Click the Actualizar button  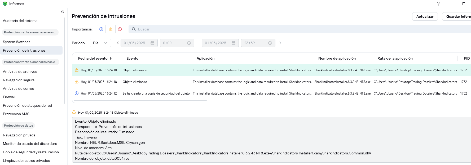point(425,16)
